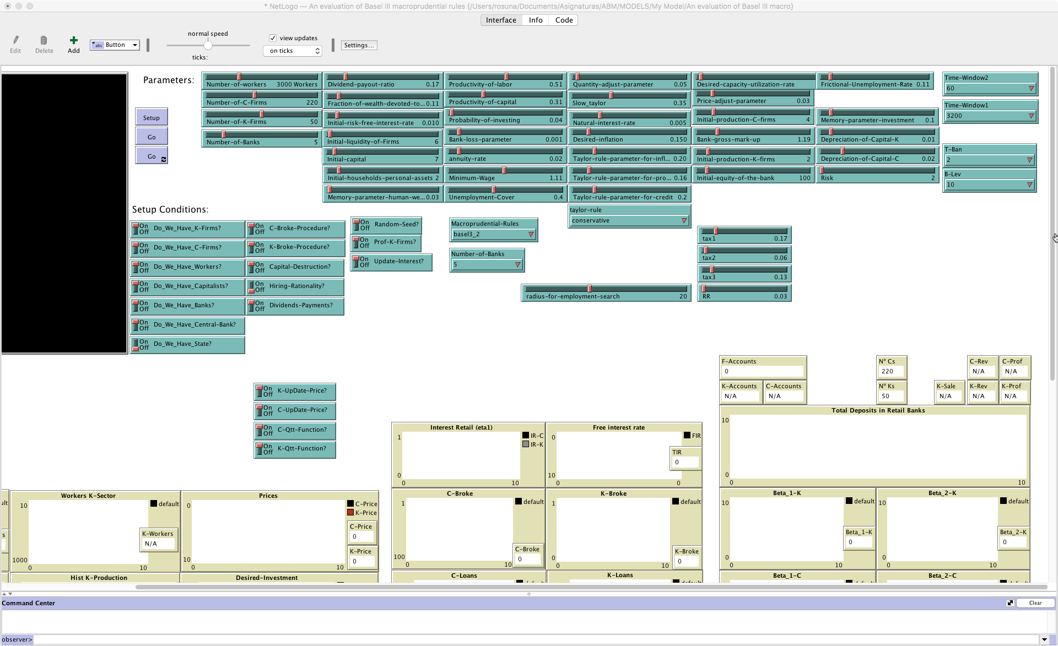Click the Command Center popout icon
This screenshot has width=1058, height=646.
pyautogui.click(x=1010, y=603)
